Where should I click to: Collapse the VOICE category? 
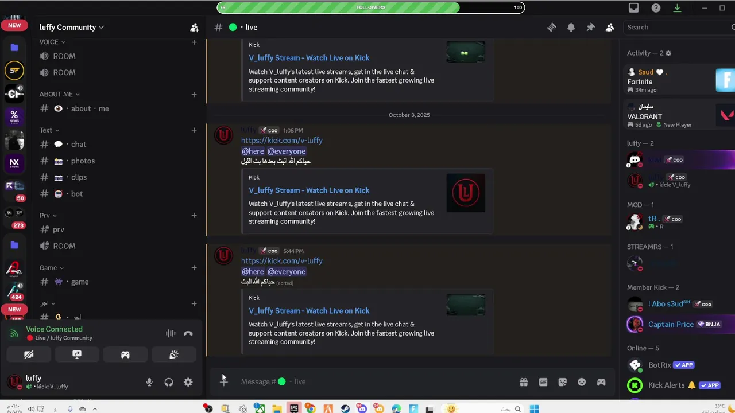(x=52, y=42)
